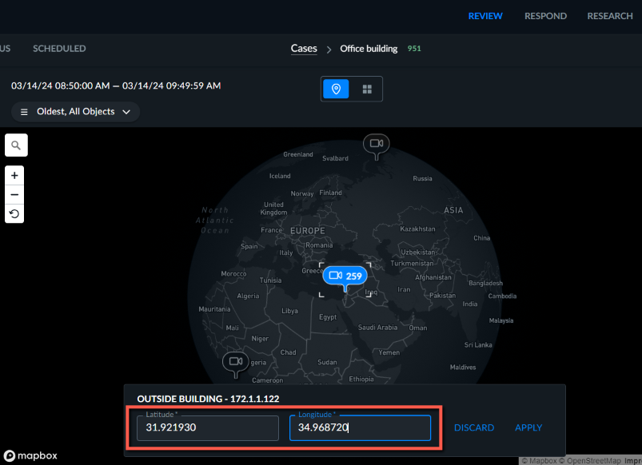Select the SCHEDULED tab
The image size is (642, 465).
click(x=59, y=48)
